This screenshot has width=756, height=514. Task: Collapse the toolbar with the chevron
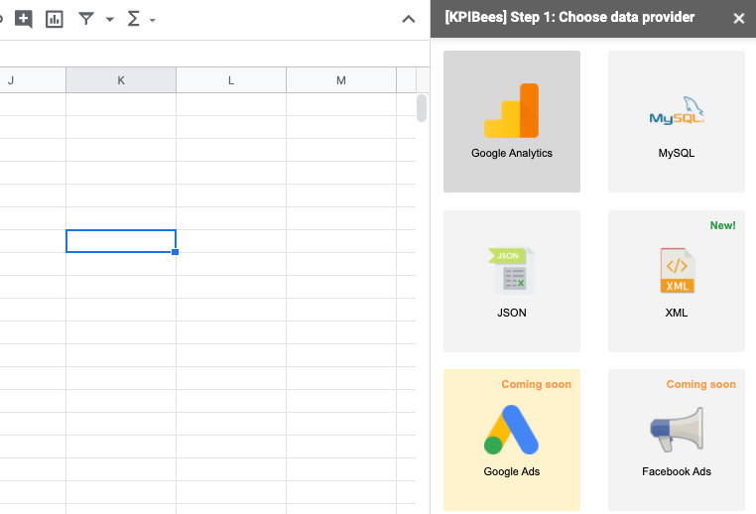point(409,19)
